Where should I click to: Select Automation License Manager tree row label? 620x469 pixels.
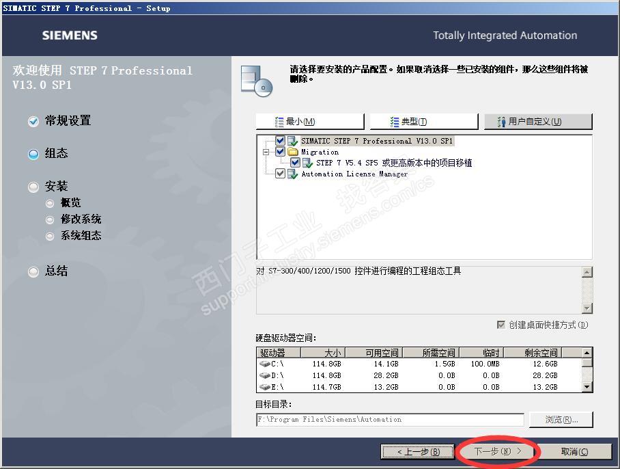pyautogui.click(x=354, y=174)
